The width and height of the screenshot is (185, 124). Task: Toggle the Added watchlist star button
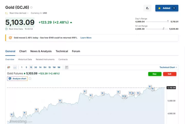coord(166,8)
